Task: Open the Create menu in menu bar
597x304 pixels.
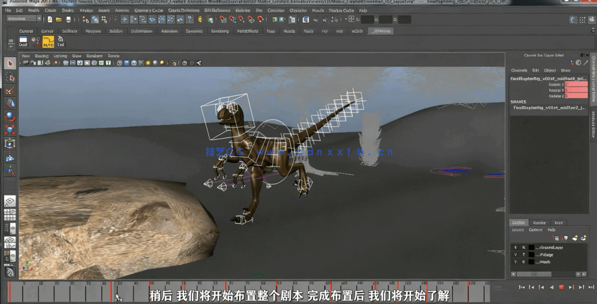Action: (x=50, y=10)
